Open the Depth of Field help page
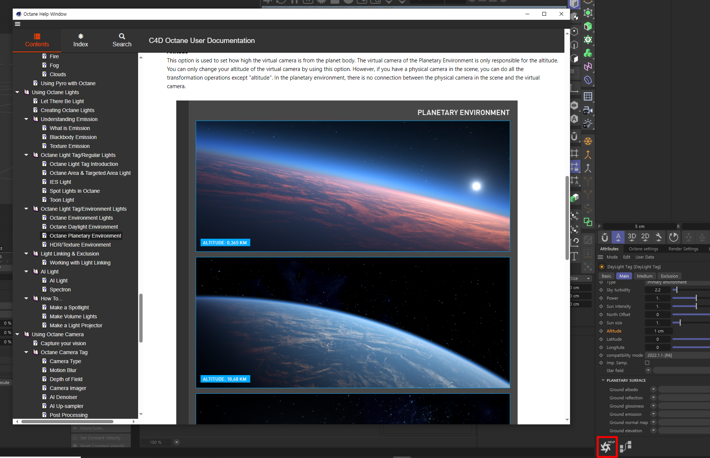Viewport: 710px width, 458px height. [66, 379]
